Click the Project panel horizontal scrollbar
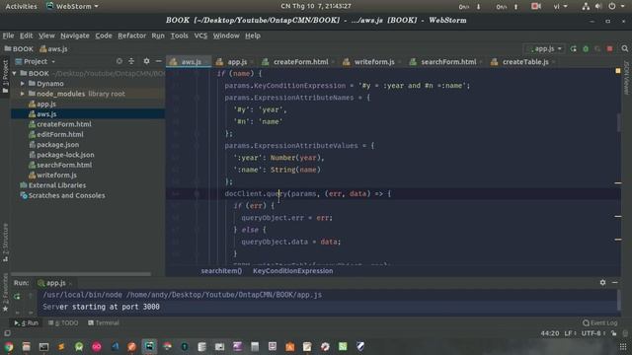 point(81,274)
